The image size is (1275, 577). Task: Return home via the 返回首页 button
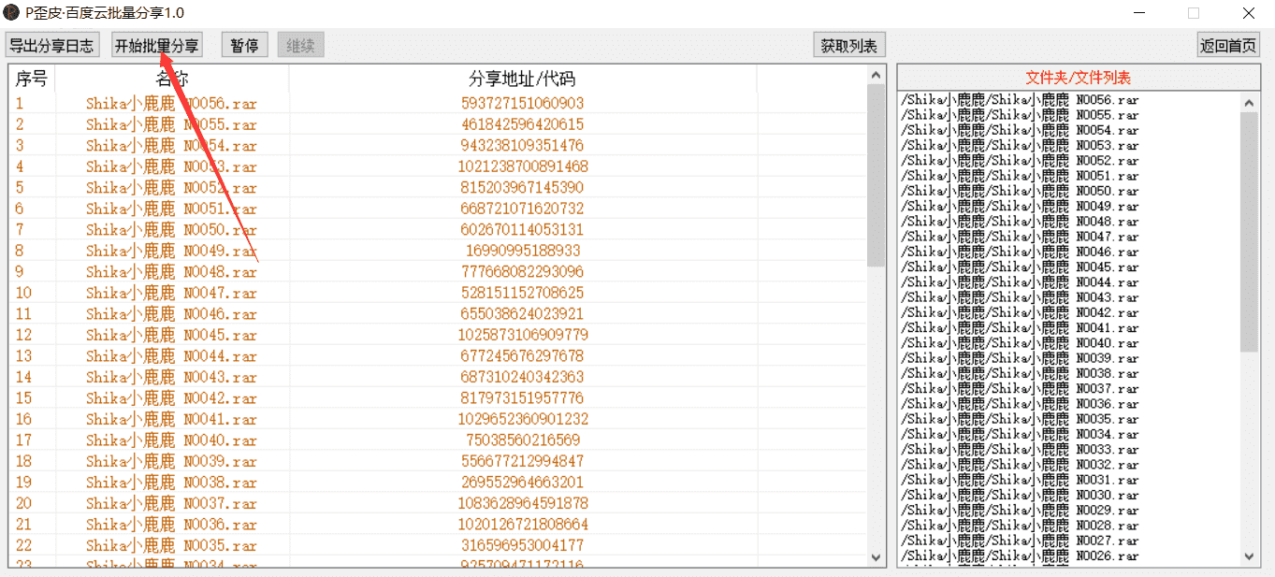click(x=1228, y=46)
